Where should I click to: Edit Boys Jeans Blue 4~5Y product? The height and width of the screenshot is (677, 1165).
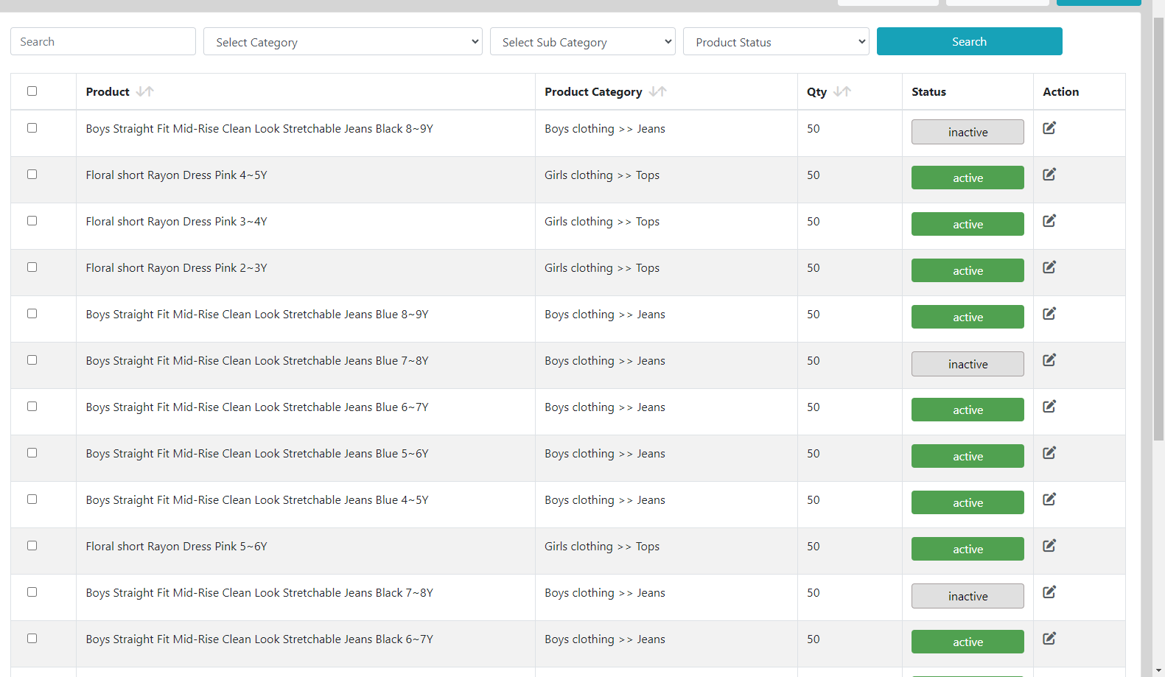(x=1049, y=499)
